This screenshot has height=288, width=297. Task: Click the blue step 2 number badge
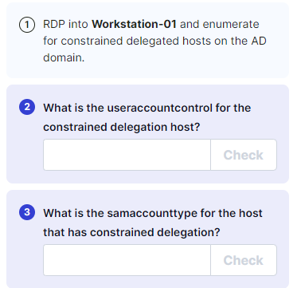click(x=27, y=107)
